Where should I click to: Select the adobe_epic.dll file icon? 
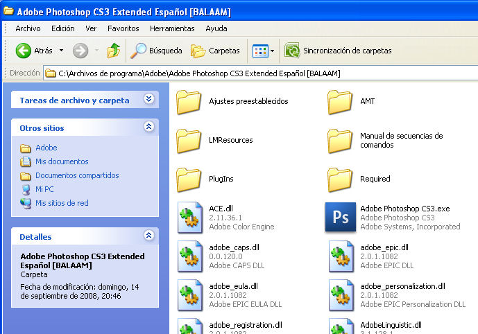[341, 256]
